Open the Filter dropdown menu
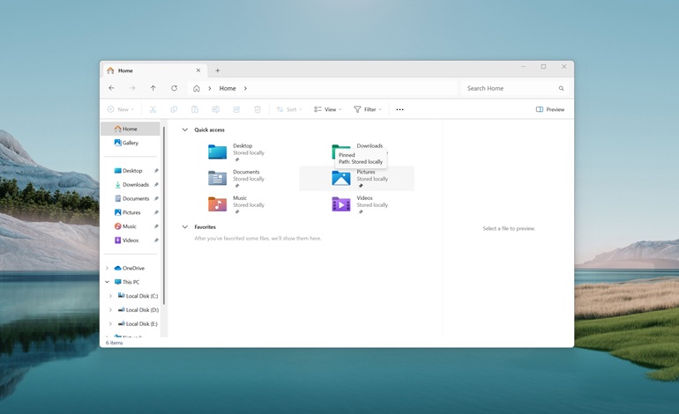The height and width of the screenshot is (414, 679). (x=368, y=110)
